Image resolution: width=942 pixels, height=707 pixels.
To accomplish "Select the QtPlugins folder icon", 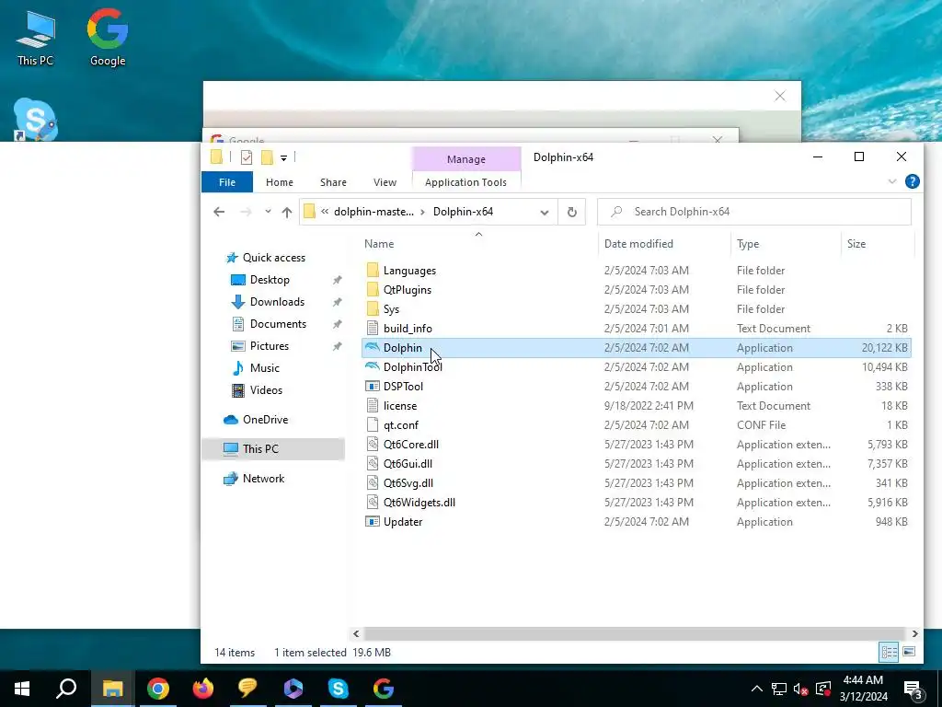I will (x=373, y=289).
